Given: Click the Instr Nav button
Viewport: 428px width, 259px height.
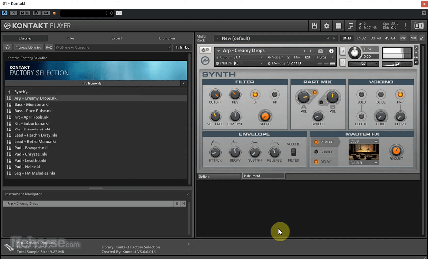Looking at the screenshot, I should 182,47.
